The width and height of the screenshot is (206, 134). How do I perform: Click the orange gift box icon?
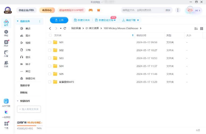[x=98, y=10]
